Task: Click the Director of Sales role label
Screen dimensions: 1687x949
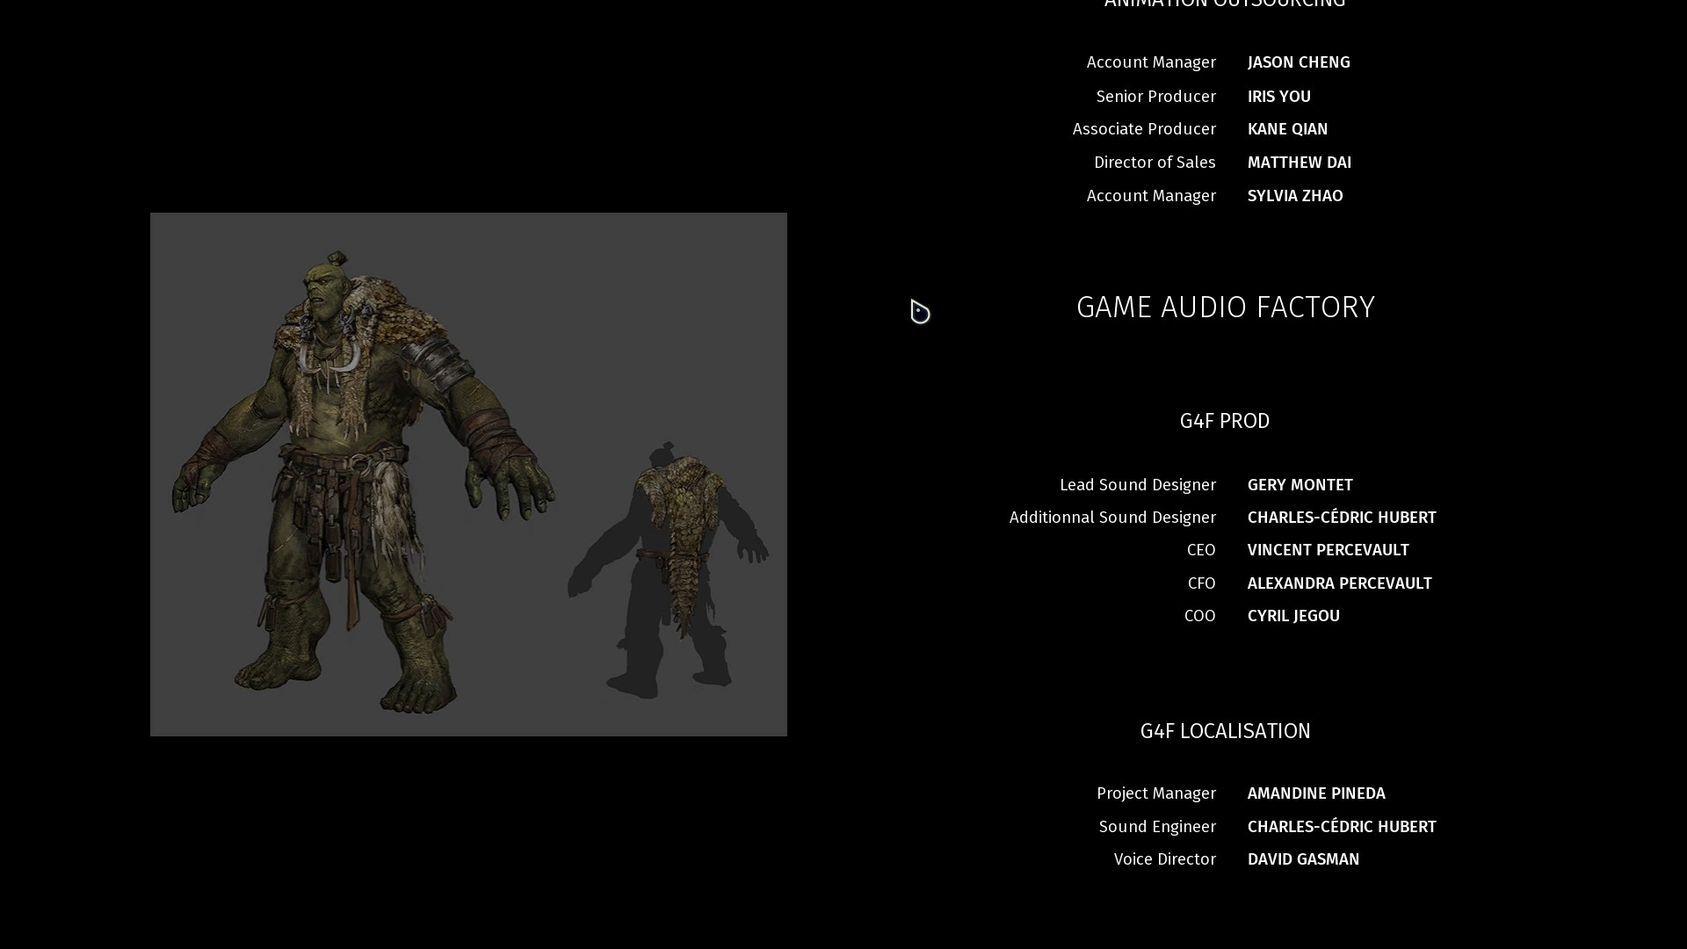Action: pyautogui.click(x=1154, y=163)
